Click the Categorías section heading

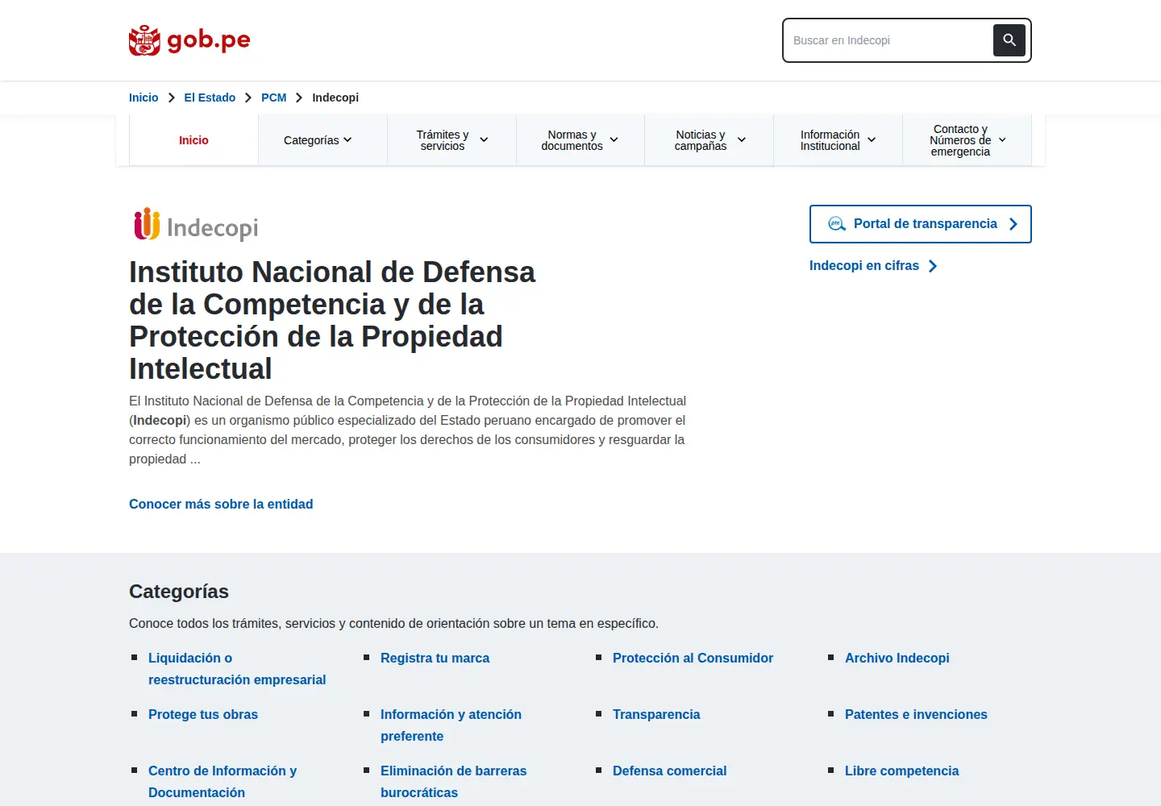click(179, 592)
